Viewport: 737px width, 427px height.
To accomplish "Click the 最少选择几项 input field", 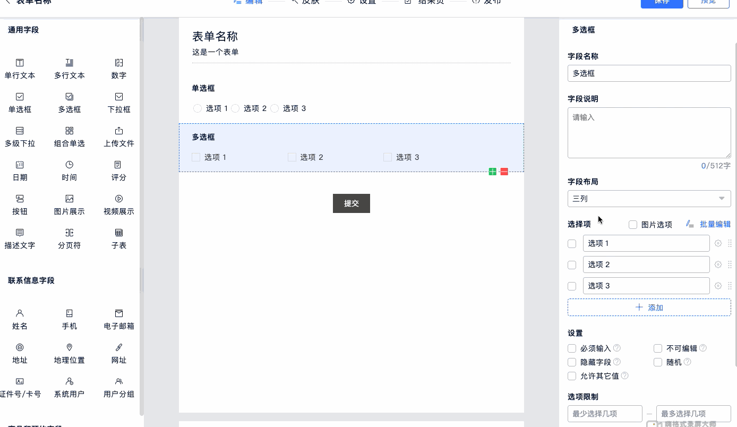I will point(605,414).
